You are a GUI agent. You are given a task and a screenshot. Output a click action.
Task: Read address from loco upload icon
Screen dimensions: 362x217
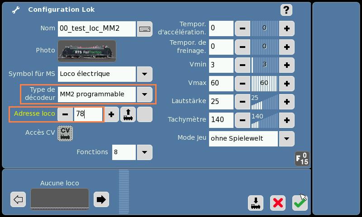tap(128, 114)
